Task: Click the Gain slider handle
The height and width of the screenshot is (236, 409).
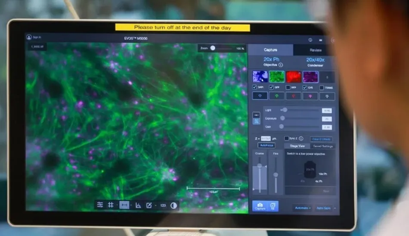Action: point(282,127)
